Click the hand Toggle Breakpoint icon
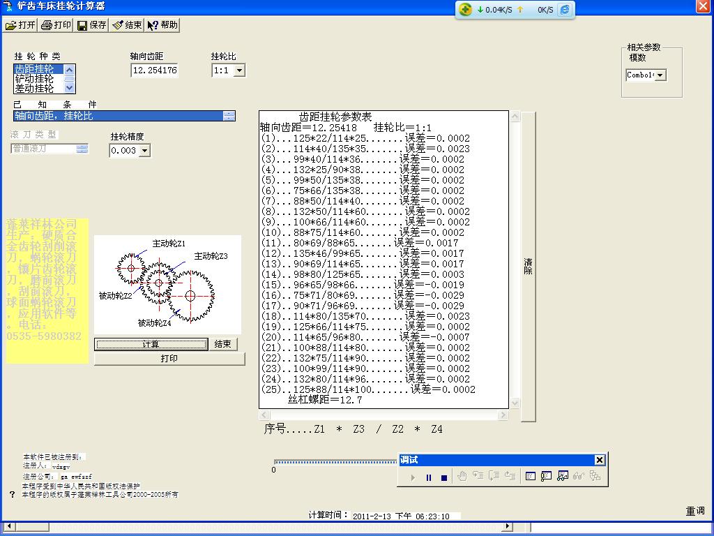This screenshot has height=536, width=714. click(462, 476)
